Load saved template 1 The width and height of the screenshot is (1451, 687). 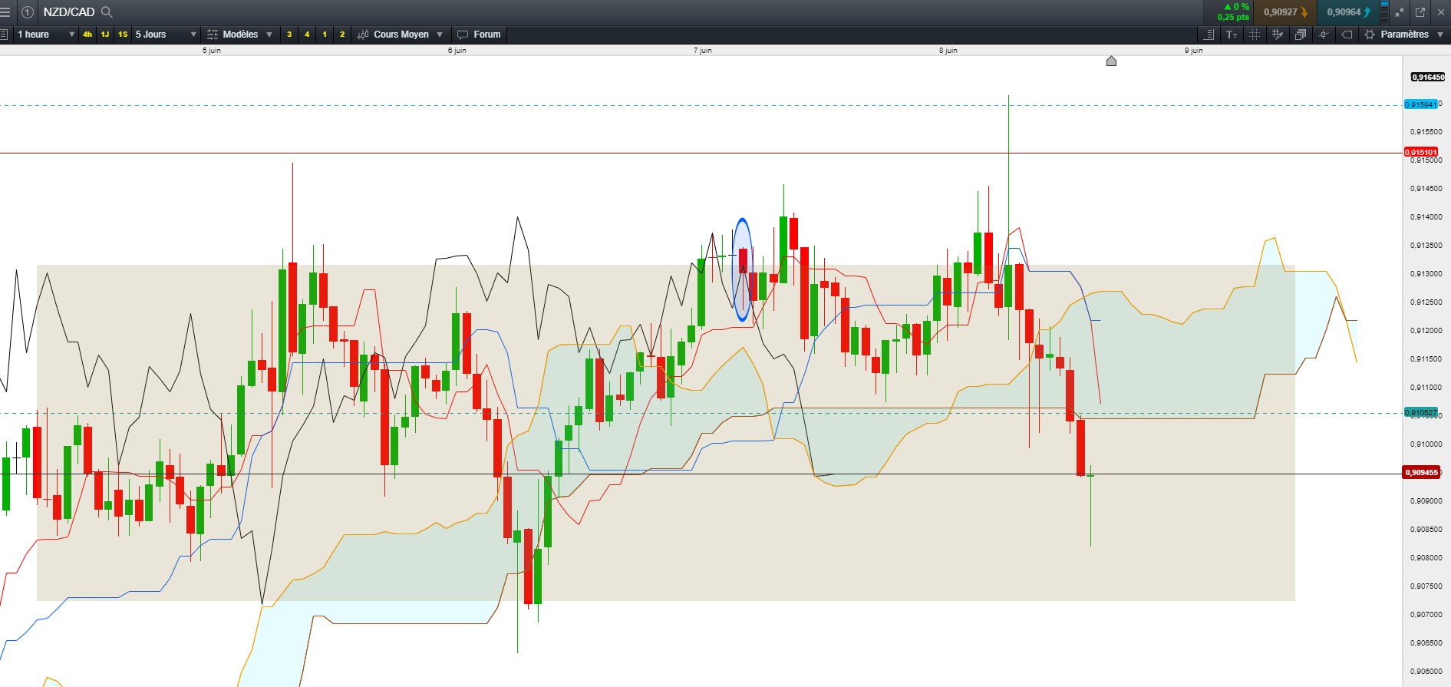[325, 35]
